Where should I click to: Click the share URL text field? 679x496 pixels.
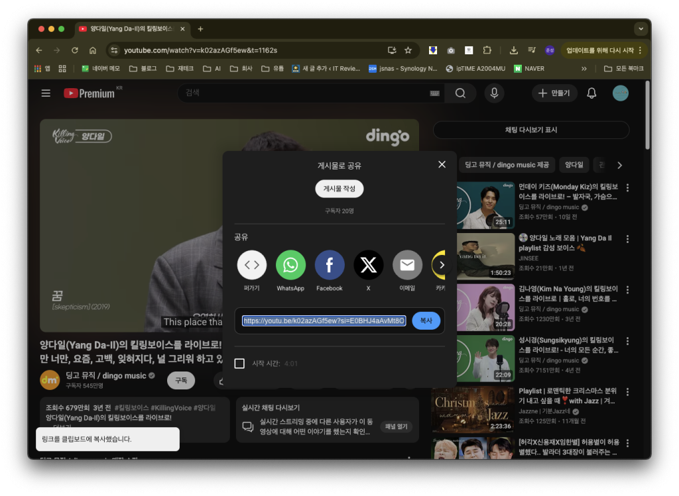coord(324,321)
